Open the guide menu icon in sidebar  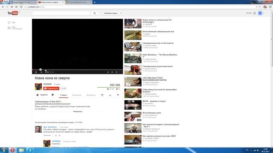(9, 23)
